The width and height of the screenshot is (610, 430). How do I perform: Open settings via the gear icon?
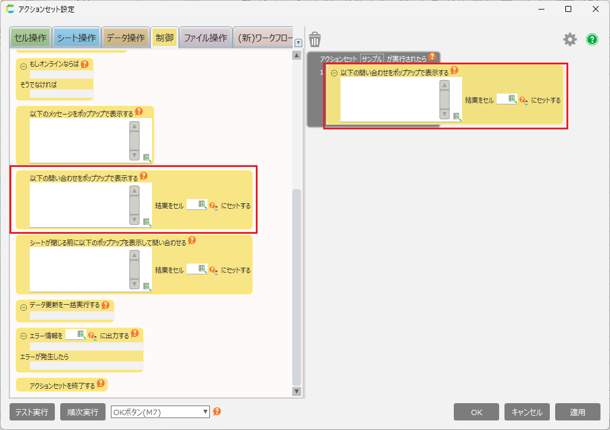click(570, 39)
